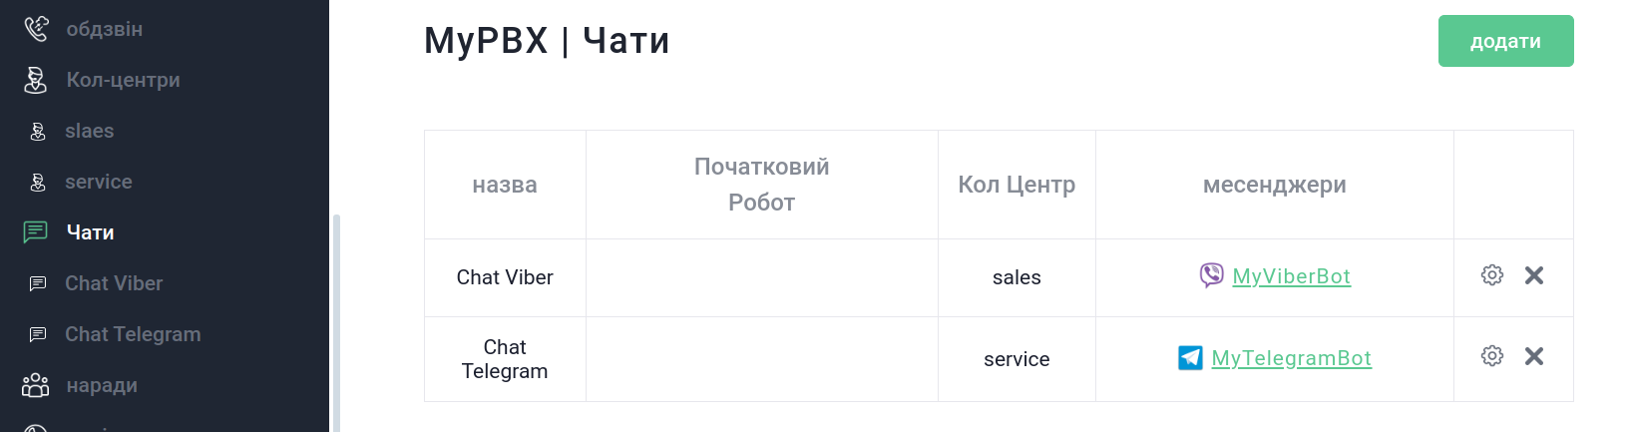Click the chat icon beside Чати
The width and height of the screenshot is (1631, 432).
click(36, 232)
